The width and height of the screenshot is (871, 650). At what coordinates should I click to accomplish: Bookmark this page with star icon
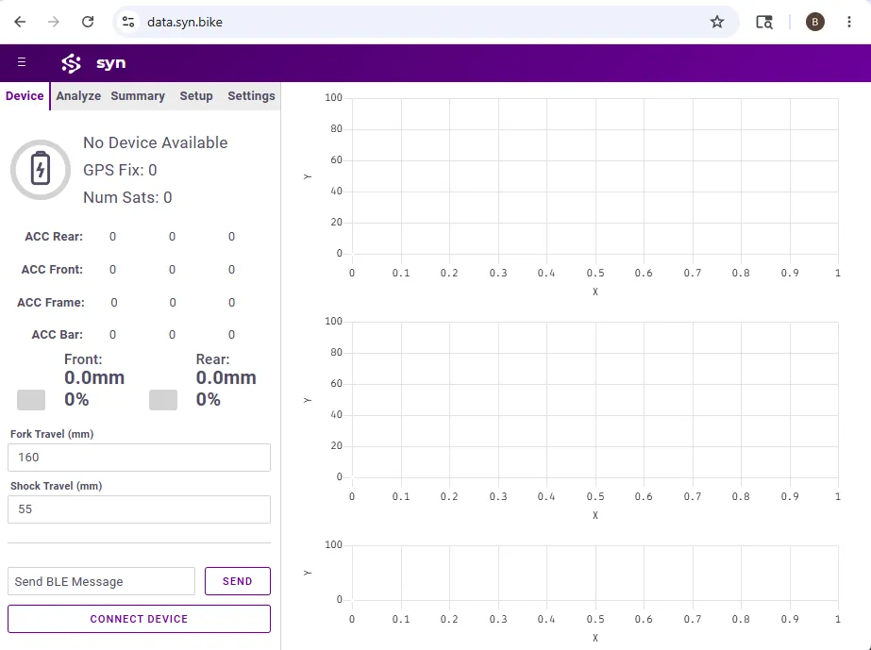pyautogui.click(x=717, y=22)
